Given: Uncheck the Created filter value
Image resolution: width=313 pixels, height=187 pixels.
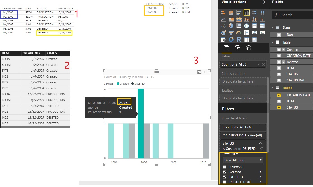Looking at the screenshot, I should [x=225, y=172].
